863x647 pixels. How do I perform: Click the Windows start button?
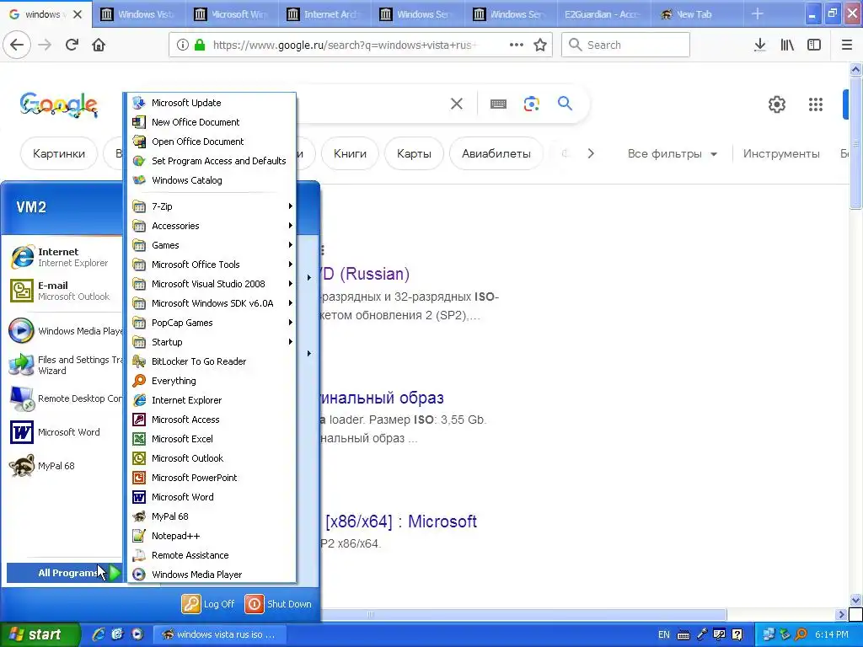[x=40, y=634]
